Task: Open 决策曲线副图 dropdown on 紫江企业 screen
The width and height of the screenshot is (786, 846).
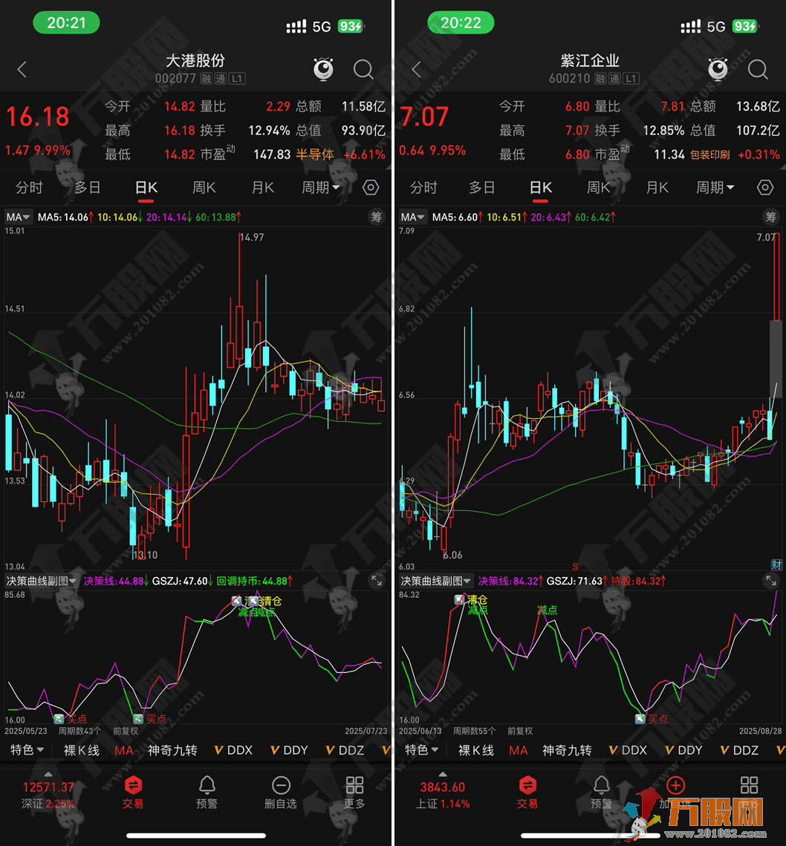Action: pos(435,581)
